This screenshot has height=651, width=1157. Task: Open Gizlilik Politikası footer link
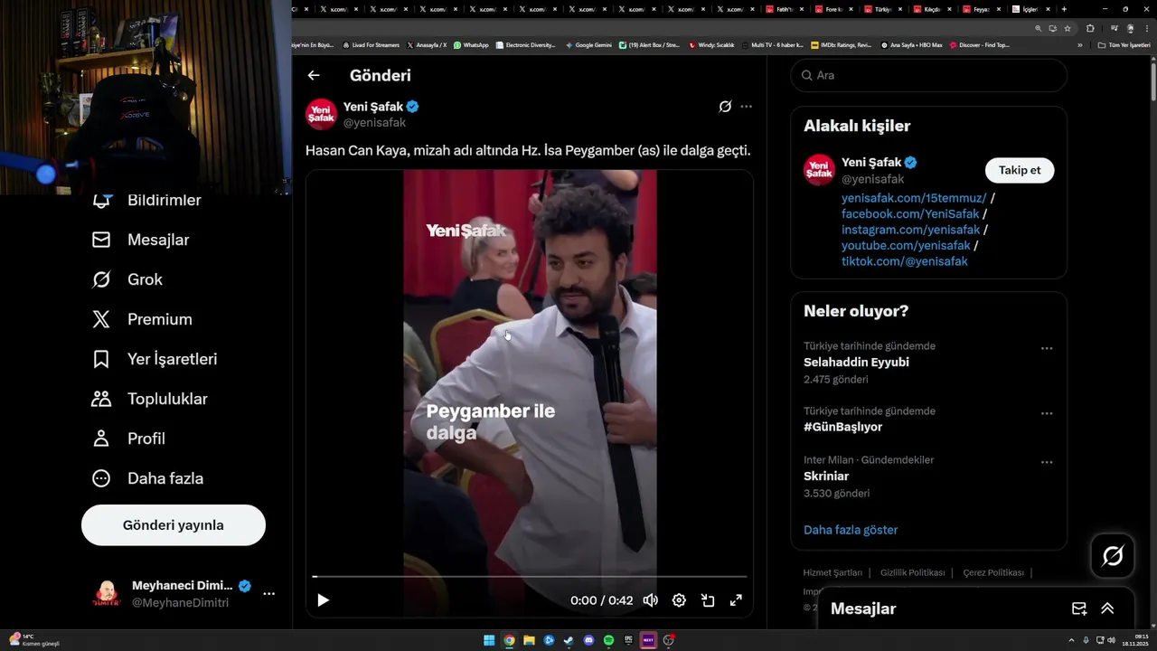click(912, 572)
